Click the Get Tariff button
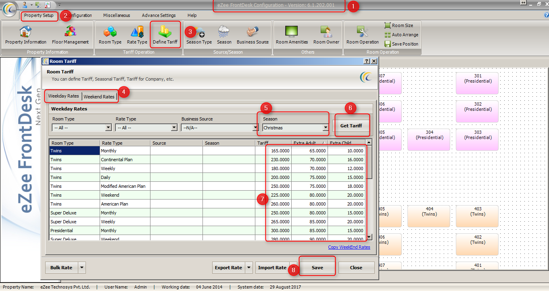Screen dimensions: 549x291 [351, 126]
